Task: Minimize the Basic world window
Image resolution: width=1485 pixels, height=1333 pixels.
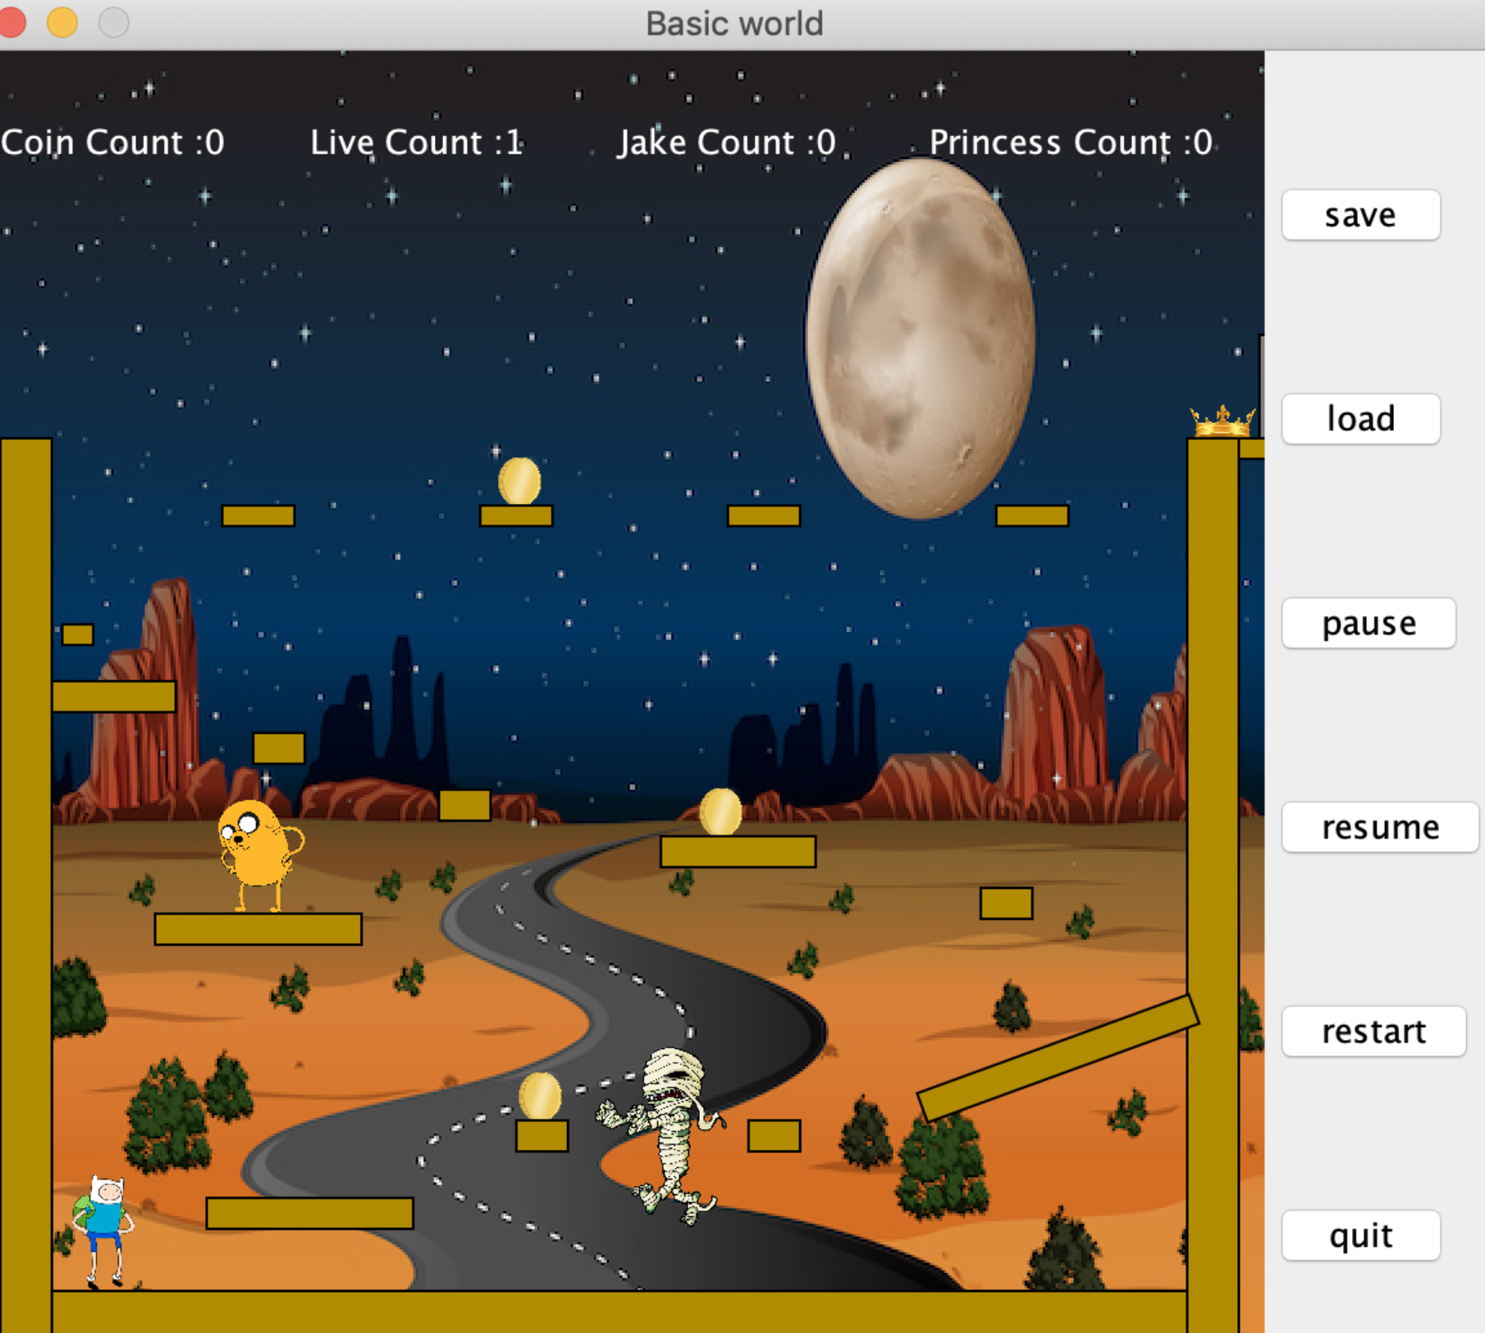Action: pos(62,22)
